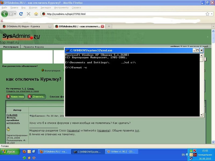Viewport: 215px width, 161px height.
Task: Click the Yandex bookmark icon
Action: coord(2,21)
